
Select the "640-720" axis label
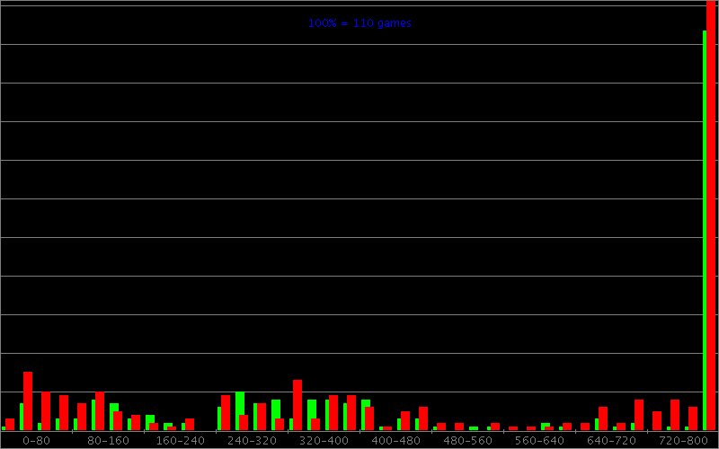pyautogui.click(x=612, y=441)
